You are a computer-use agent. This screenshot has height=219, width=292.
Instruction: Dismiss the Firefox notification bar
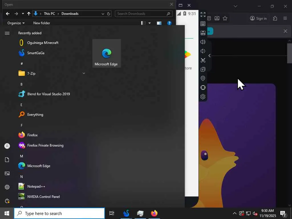click(285, 31)
